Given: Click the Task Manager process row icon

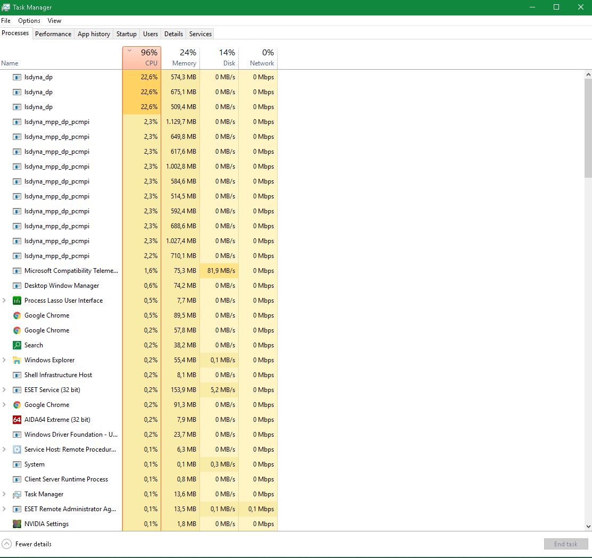Looking at the screenshot, I should coord(17,494).
